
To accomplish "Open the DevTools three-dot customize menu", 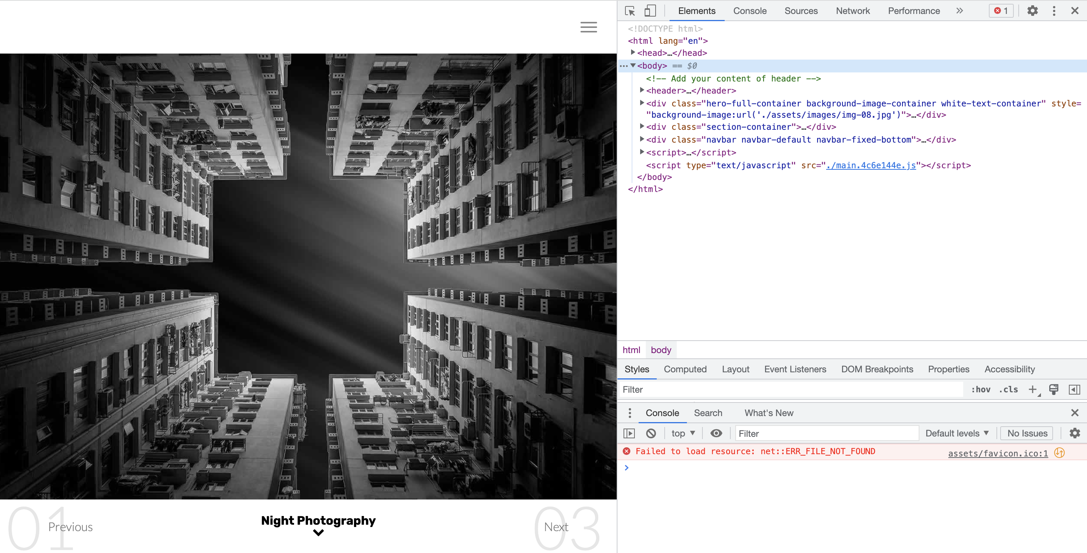I will [x=1054, y=11].
